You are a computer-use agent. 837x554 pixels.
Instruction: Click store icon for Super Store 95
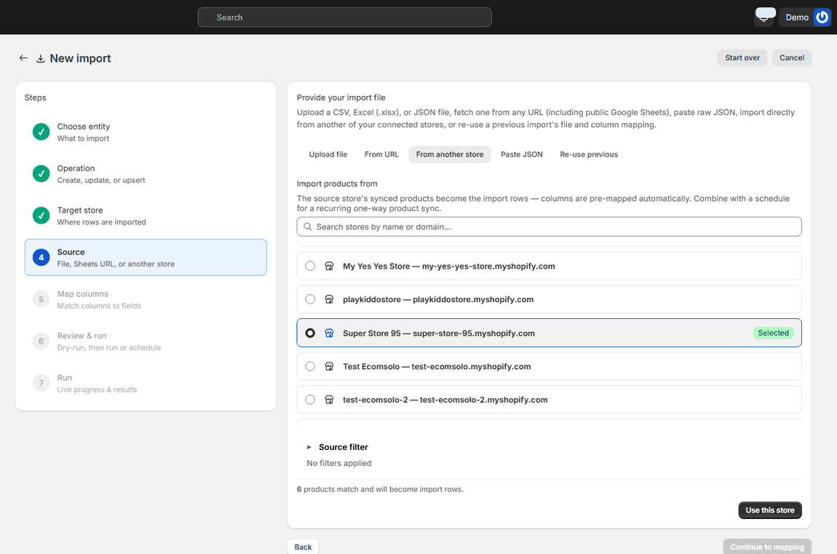pyautogui.click(x=330, y=333)
